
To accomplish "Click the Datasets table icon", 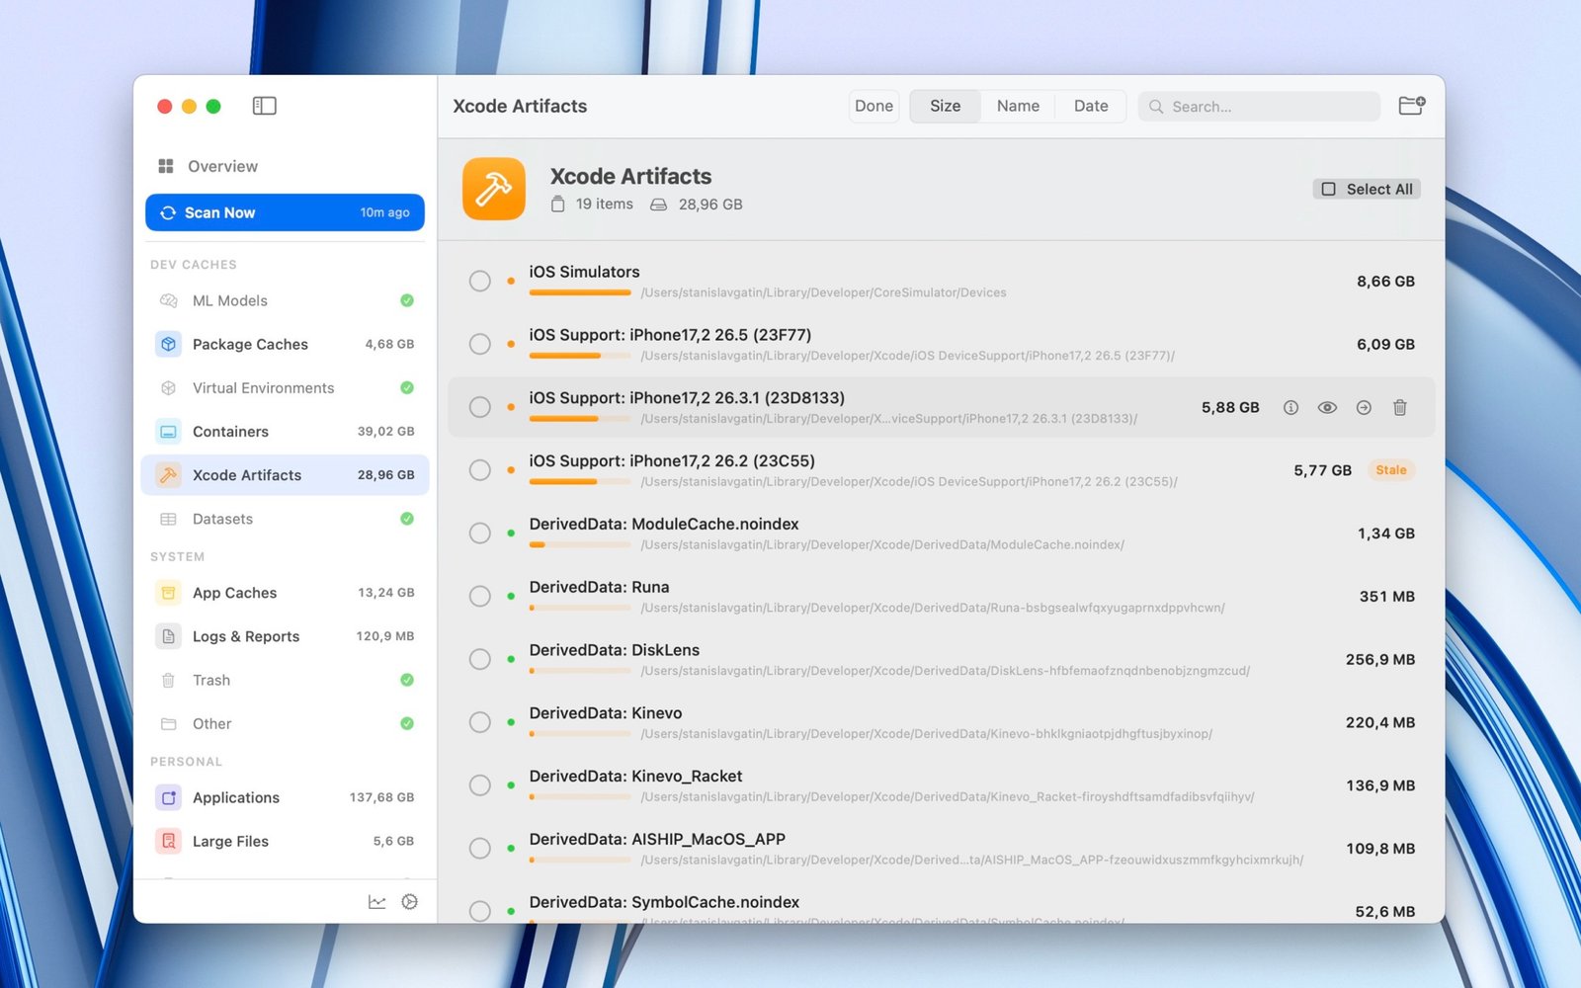I will click(168, 519).
